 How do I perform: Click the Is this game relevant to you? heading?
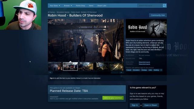coord(143,88)
